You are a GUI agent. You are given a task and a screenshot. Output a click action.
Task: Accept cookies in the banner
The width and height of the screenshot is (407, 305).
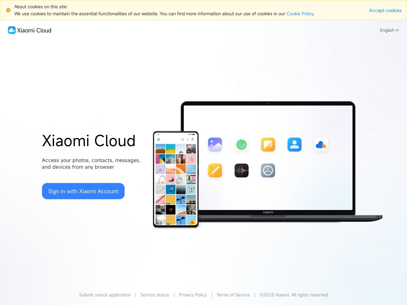(x=385, y=10)
